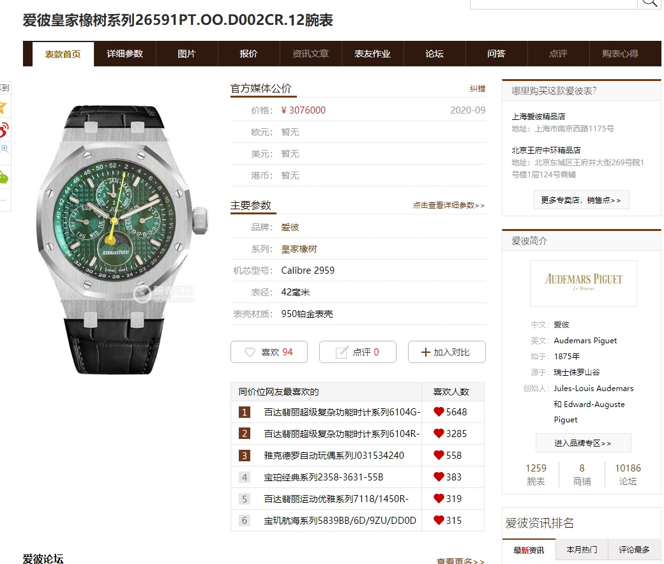This screenshot has height=564, width=664.
Task: Click 进入品牌专区 button
Action: [583, 443]
